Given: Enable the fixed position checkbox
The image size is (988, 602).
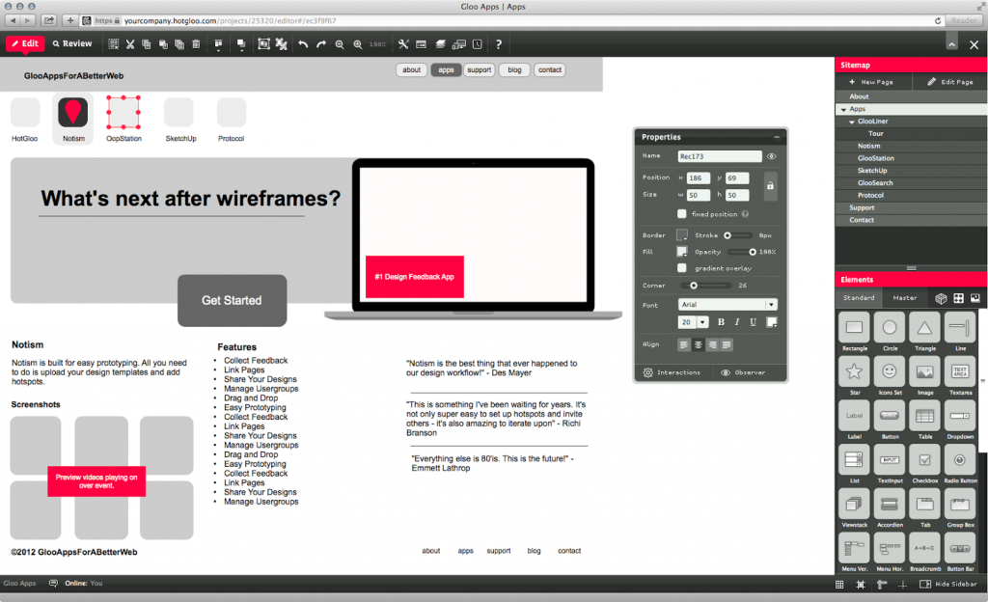Looking at the screenshot, I should pos(681,214).
